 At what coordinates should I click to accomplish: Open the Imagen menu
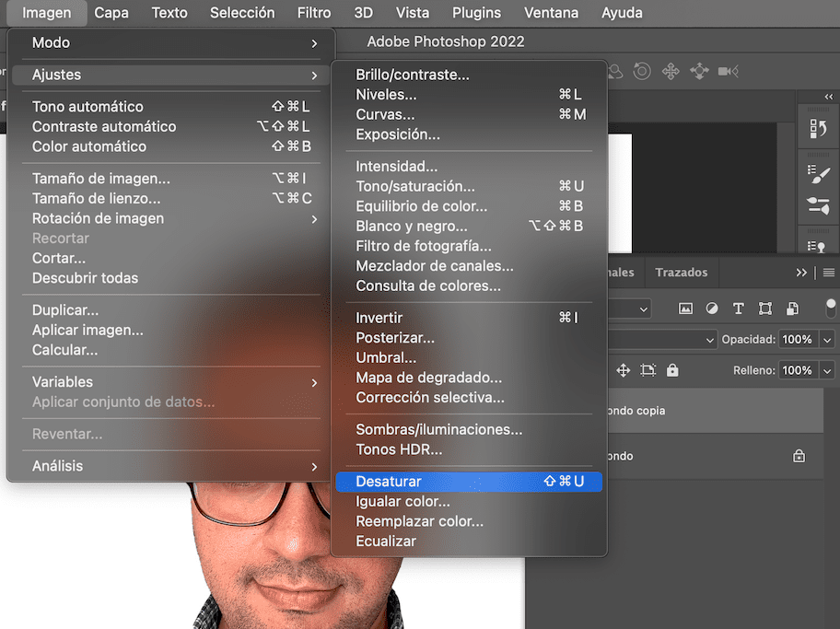[47, 13]
